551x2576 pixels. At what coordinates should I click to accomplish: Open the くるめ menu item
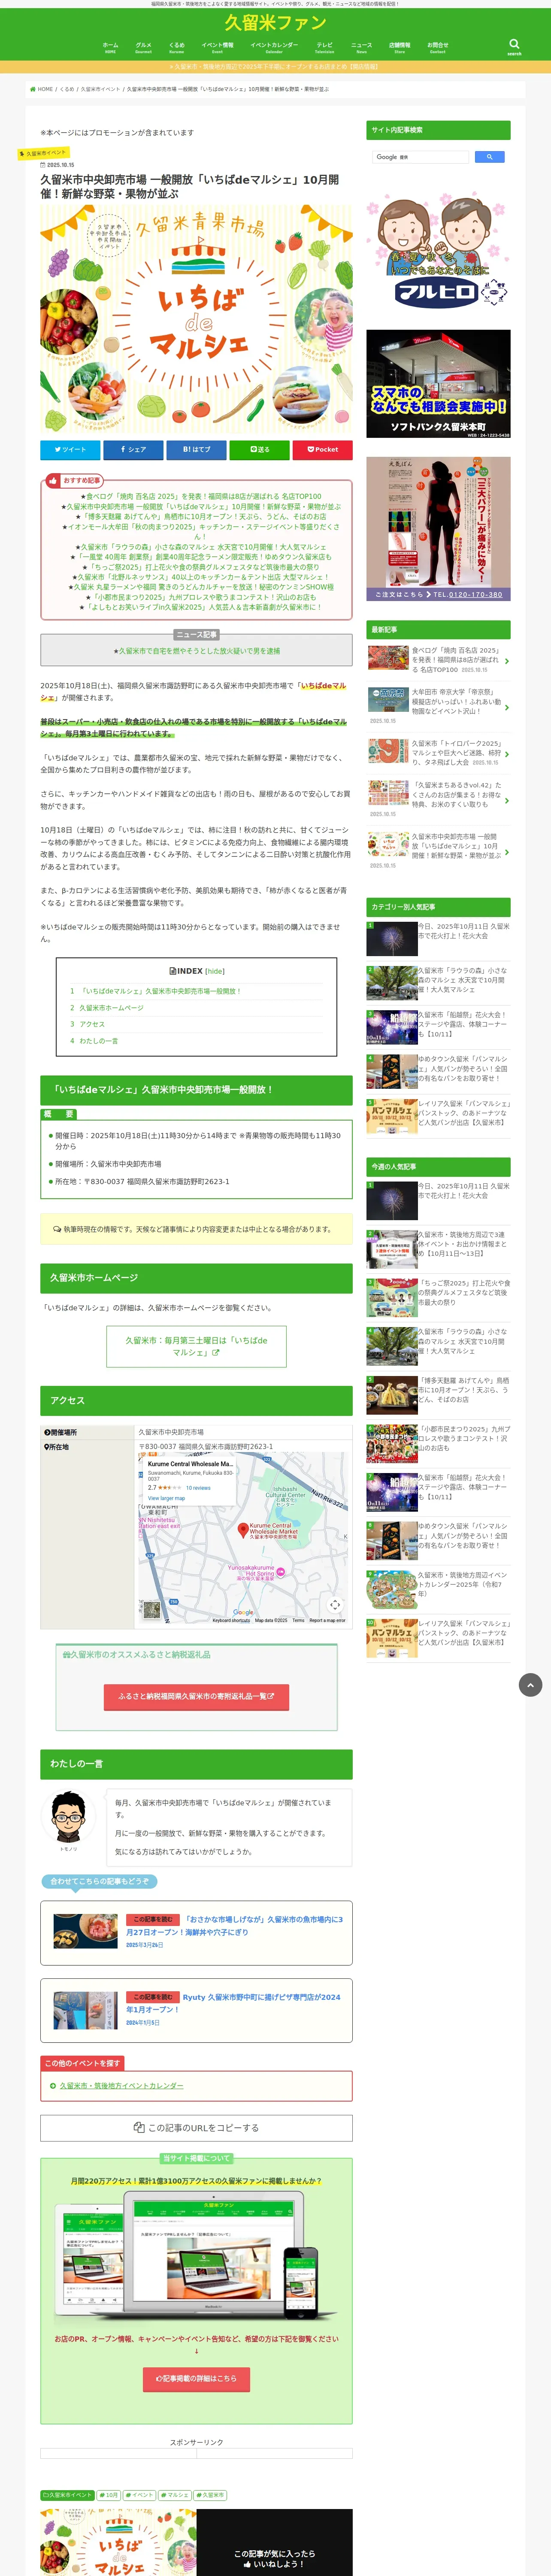(x=176, y=47)
